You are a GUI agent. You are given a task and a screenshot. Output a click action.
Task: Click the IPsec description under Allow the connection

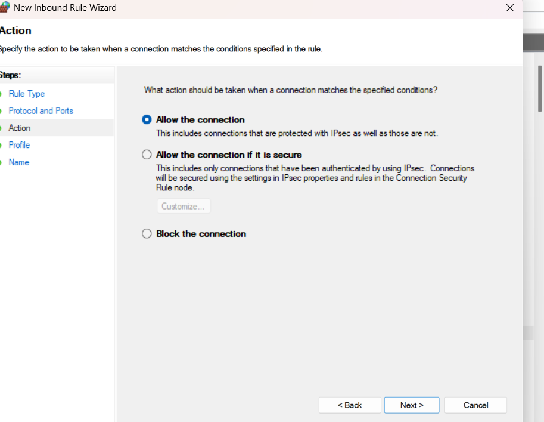pos(297,134)
